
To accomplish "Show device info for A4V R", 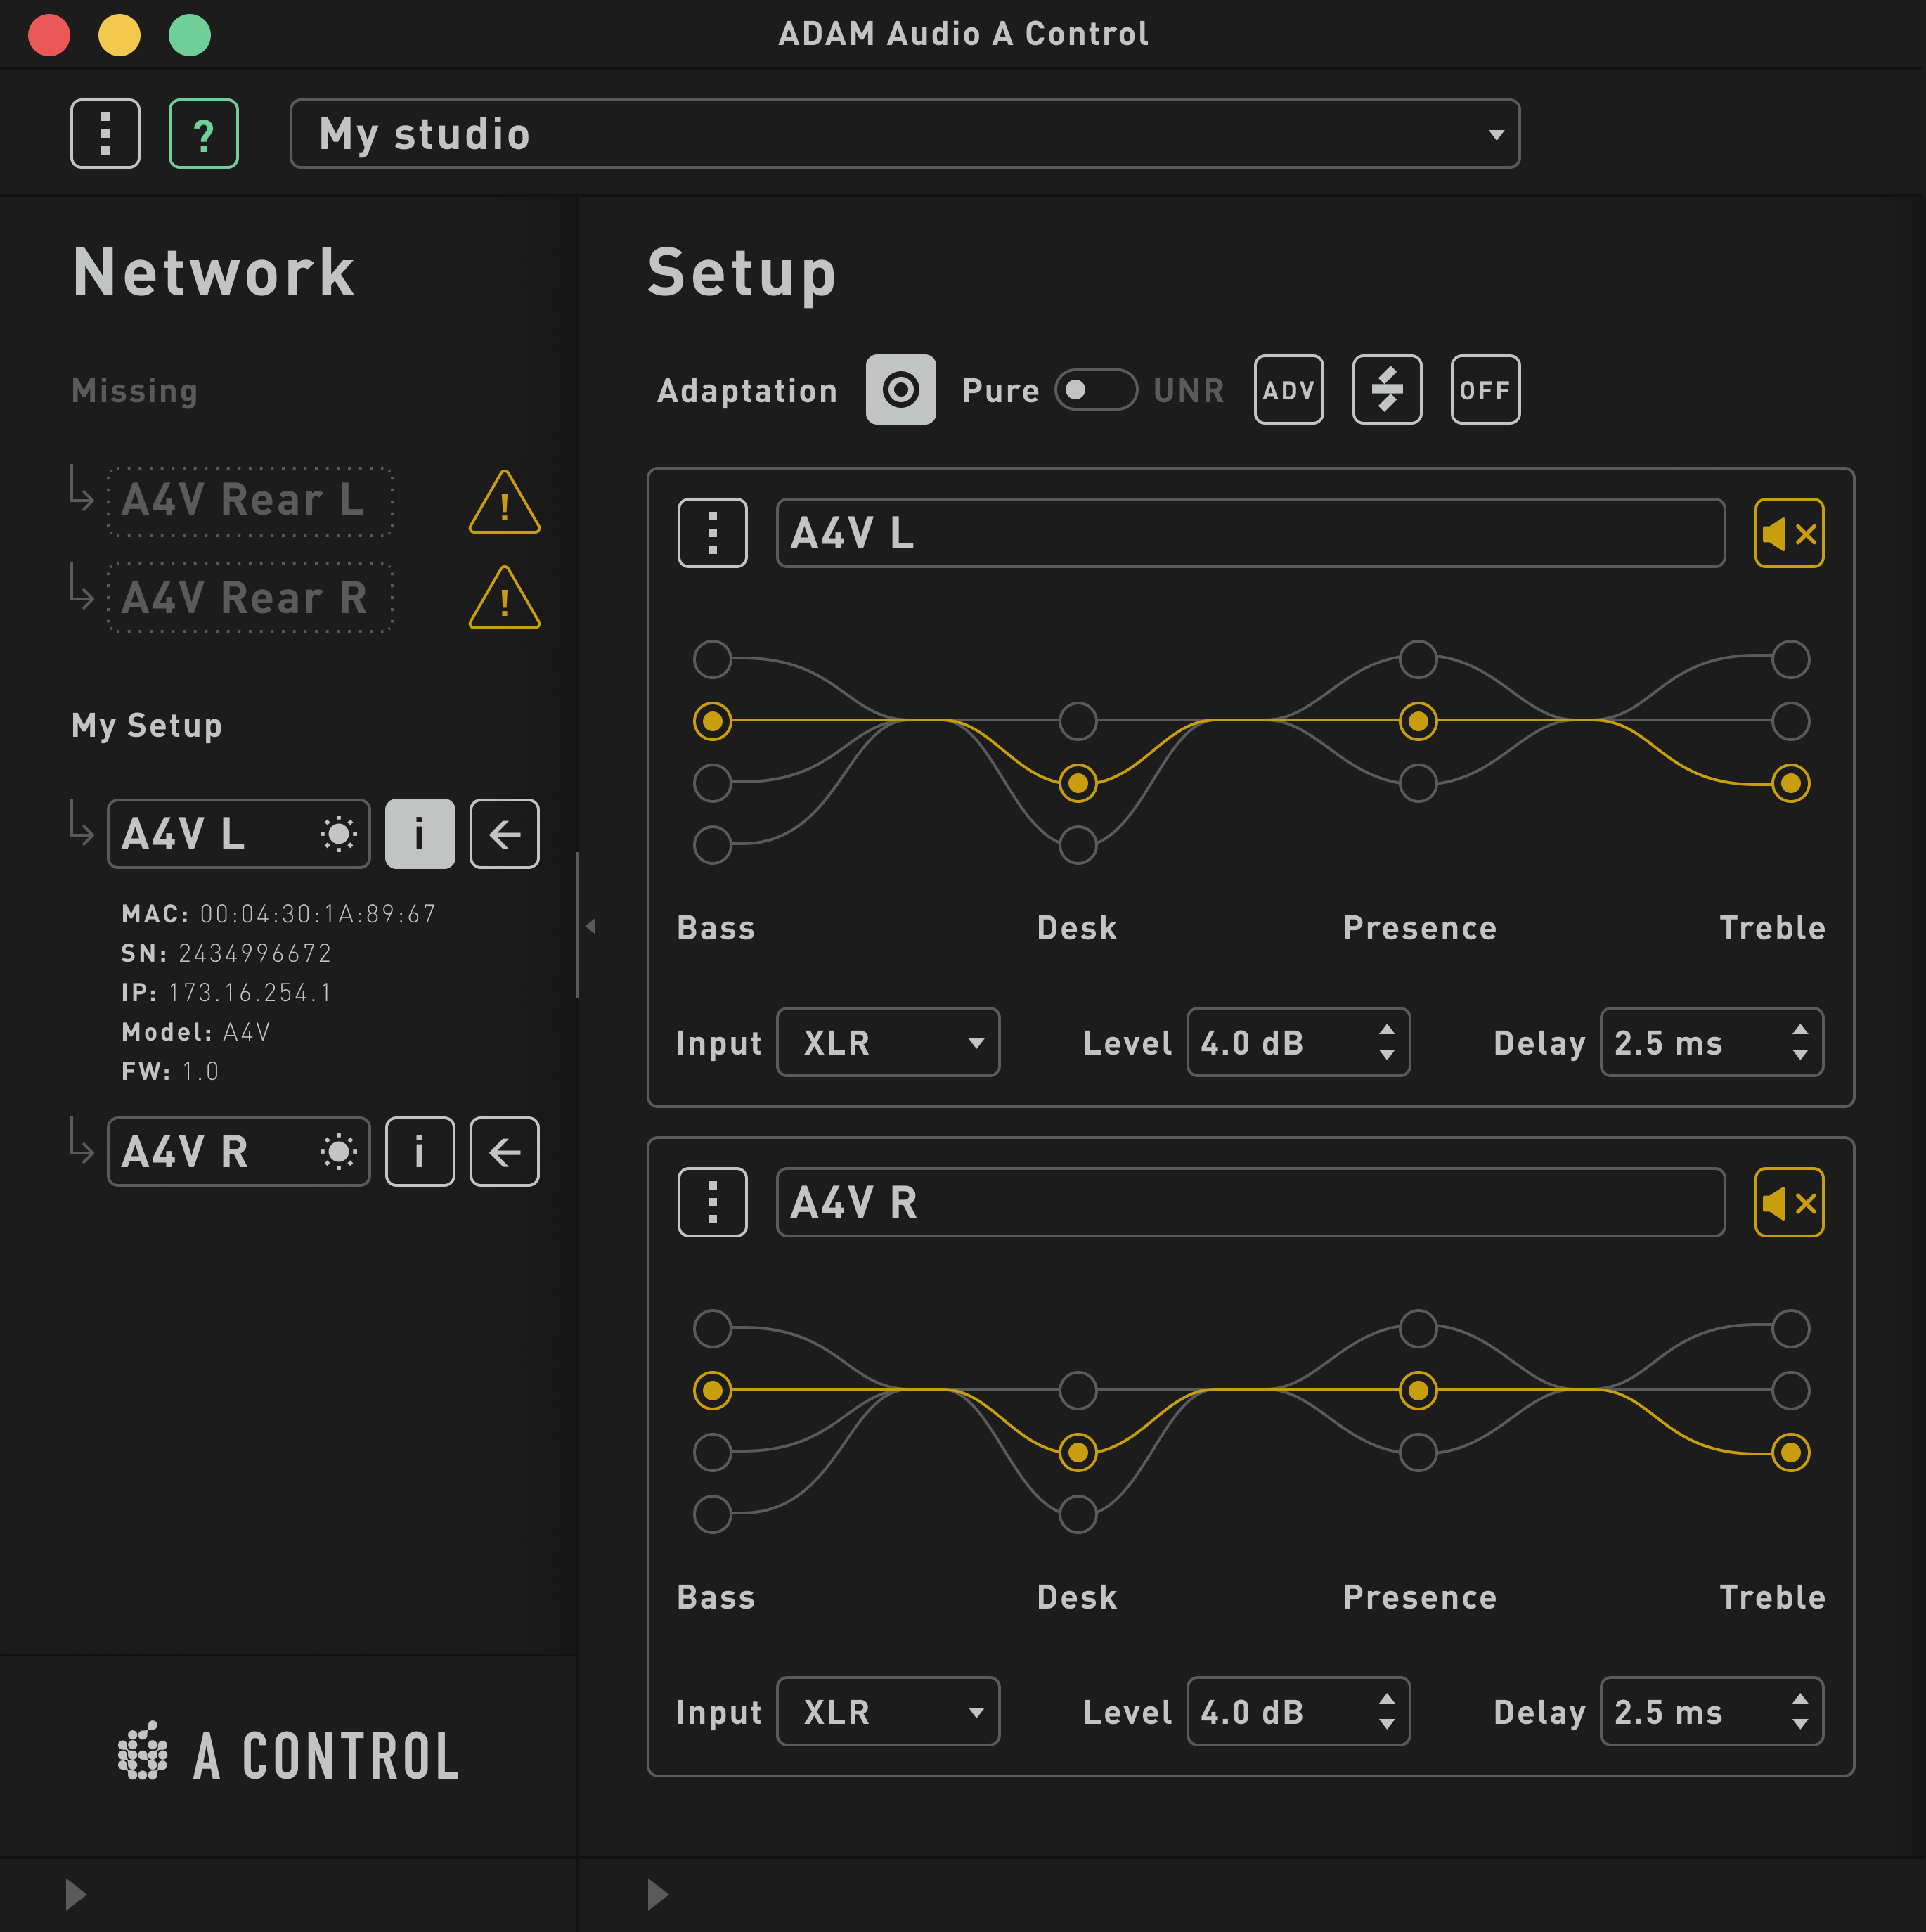I will coord(419,1152).
